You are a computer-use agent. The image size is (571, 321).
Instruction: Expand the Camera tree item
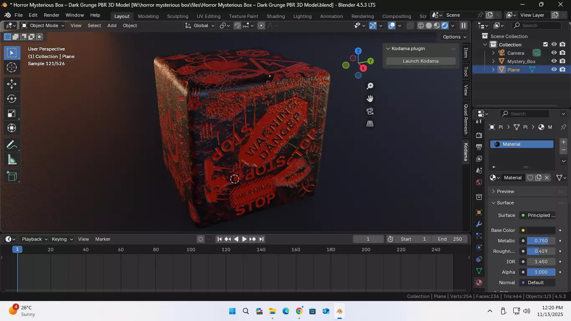pyautogui.click(x=493, y=53)
